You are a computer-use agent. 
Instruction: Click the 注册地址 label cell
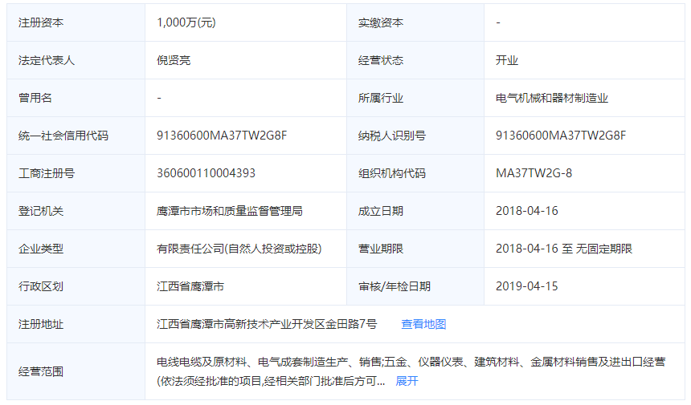click(41, 324)
